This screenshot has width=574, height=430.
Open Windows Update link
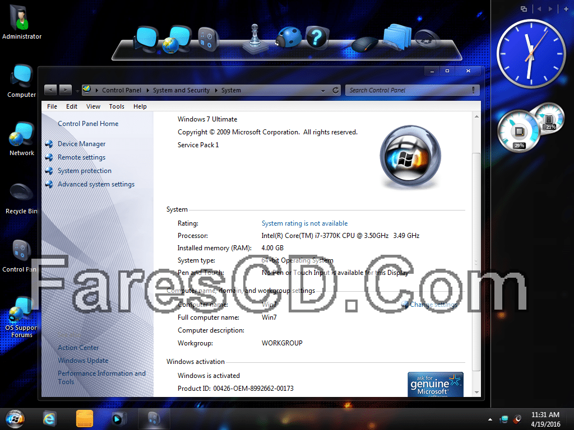coord(83,360)
